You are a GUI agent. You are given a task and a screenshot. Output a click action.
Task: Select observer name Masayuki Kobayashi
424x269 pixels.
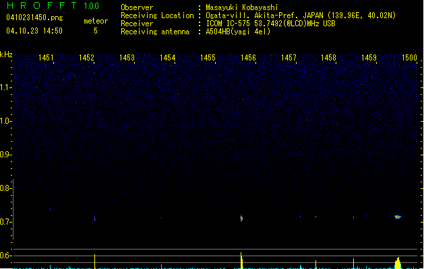(x=242, y=7)
